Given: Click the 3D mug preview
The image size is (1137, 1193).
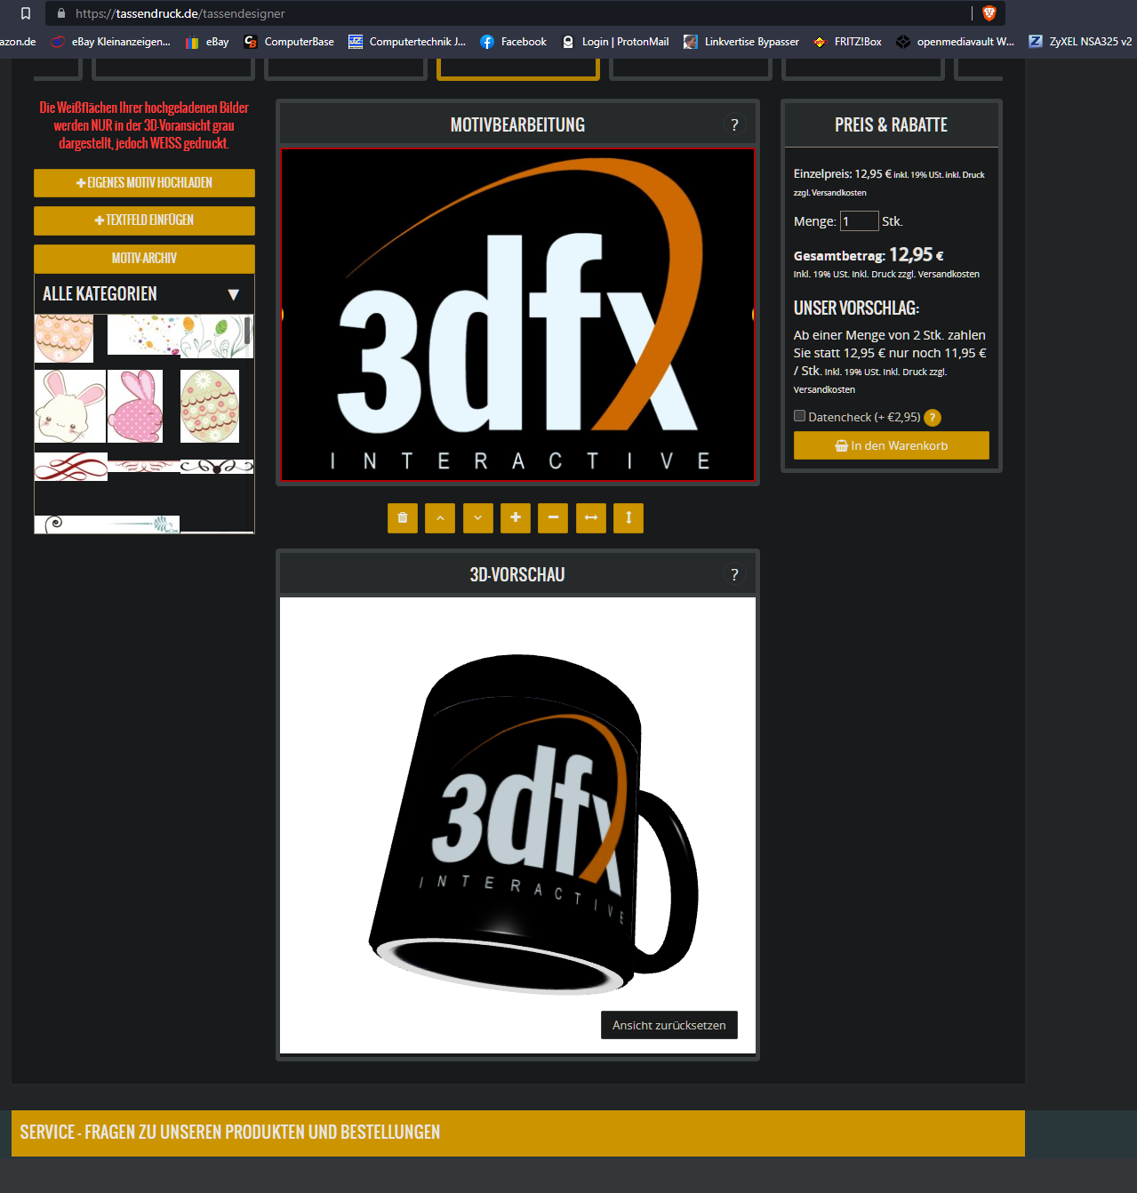Looking at the screenshot, I should click(534, 825).
